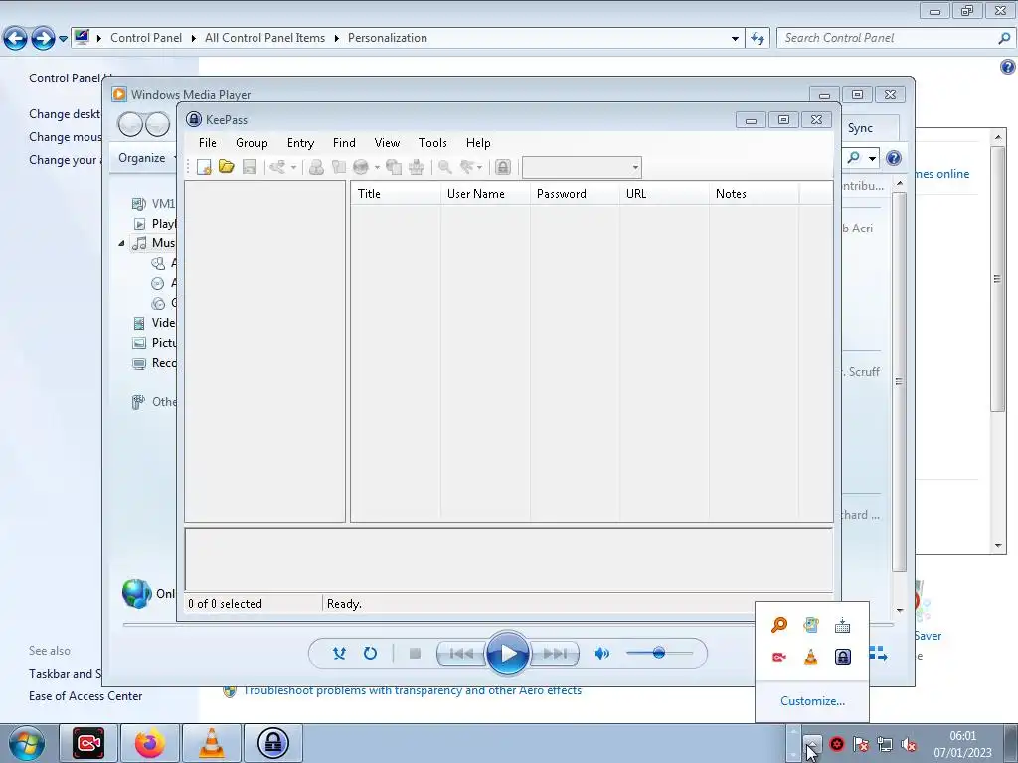Image resolution: width=1018 pixels, height=763 pixels.
Task: Click the Notes column header
Action: [x=754, y=194]
